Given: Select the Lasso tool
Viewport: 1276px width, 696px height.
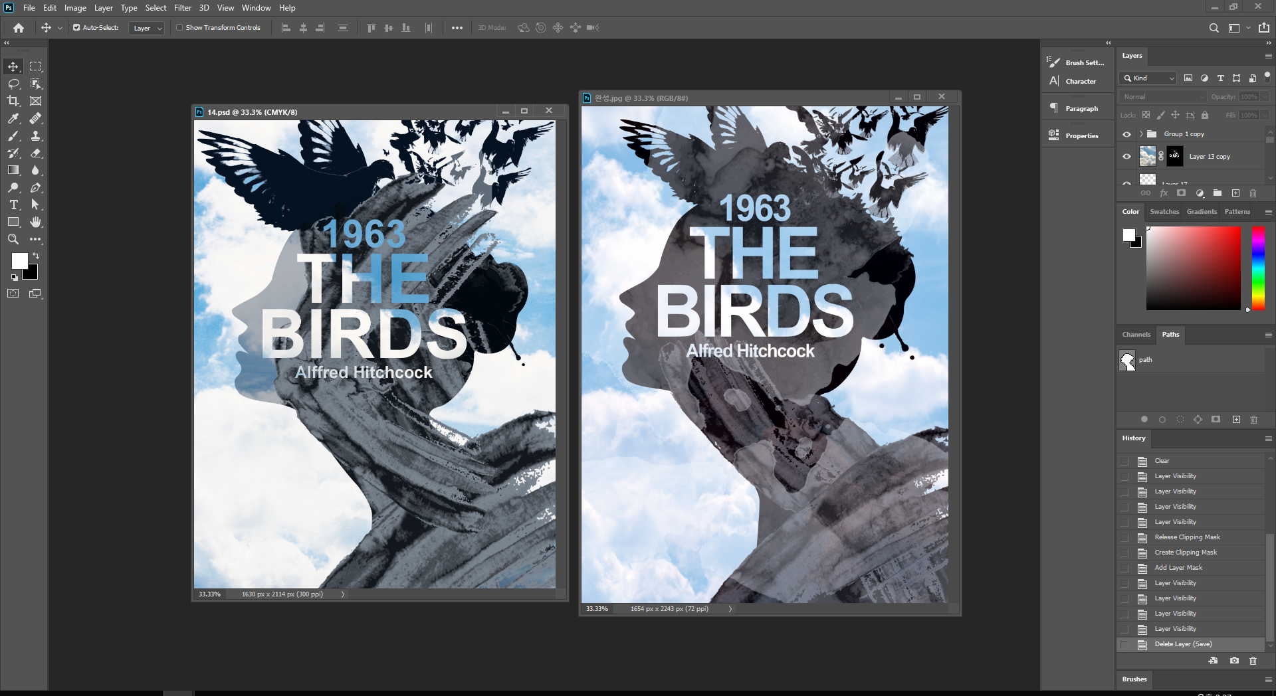Looking at the screenshot, I should (x=13, y=84).
